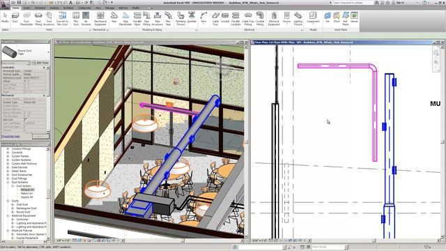Select the Flex Duct tool
446x251 pixels.
click(76, 19)
